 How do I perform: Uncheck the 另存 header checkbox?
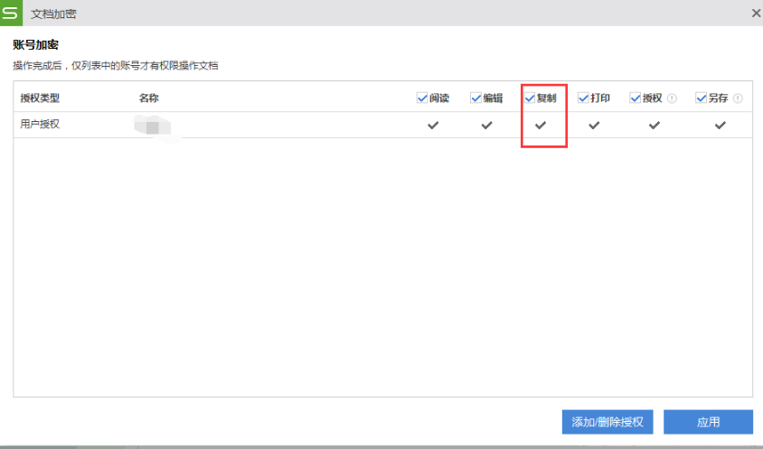pos(701,98)
